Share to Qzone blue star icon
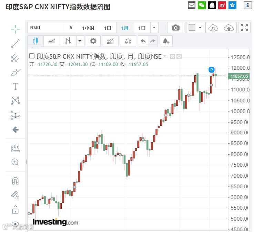 (x=232, y=5)
